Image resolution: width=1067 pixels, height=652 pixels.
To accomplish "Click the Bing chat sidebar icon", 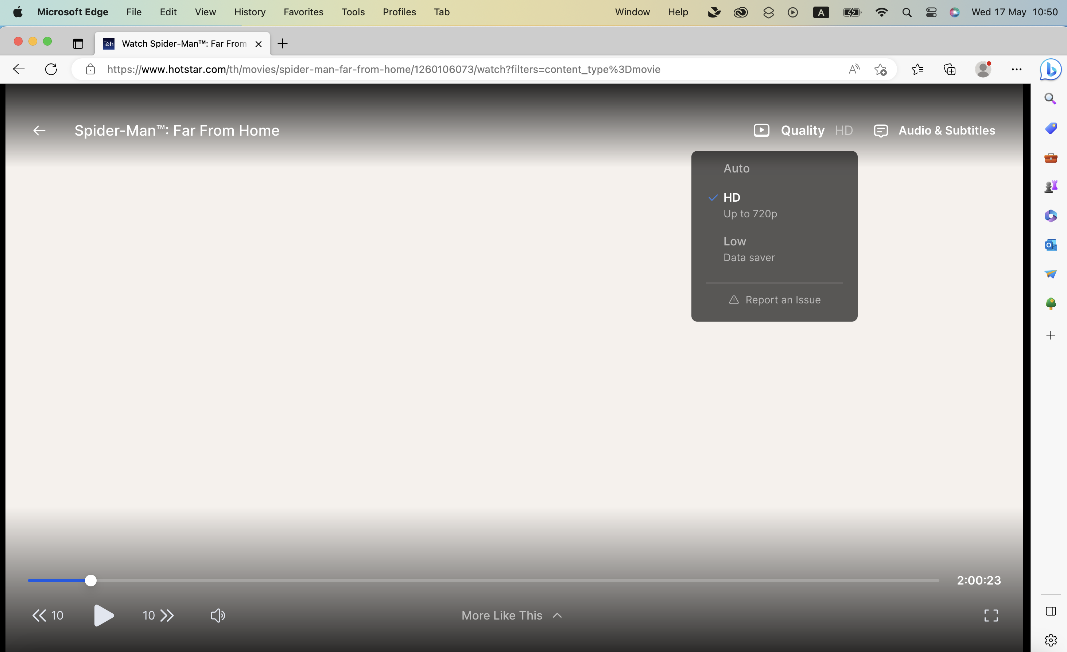I will (x=1051, y=69).
